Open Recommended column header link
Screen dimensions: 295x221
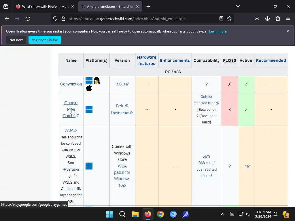pyautogui.click(x=271, y=60)
